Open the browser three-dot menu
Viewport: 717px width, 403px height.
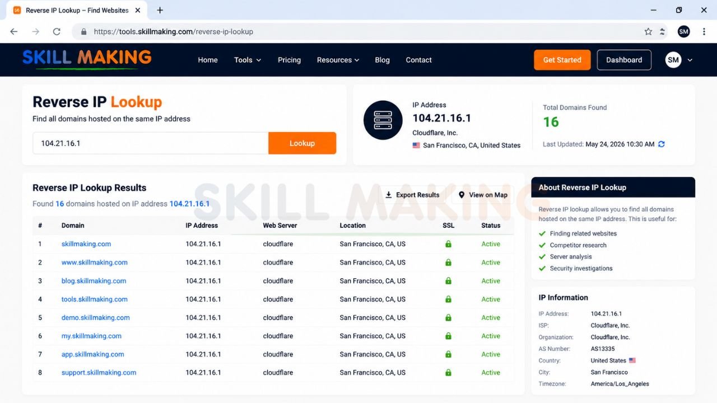click(704, 32)
